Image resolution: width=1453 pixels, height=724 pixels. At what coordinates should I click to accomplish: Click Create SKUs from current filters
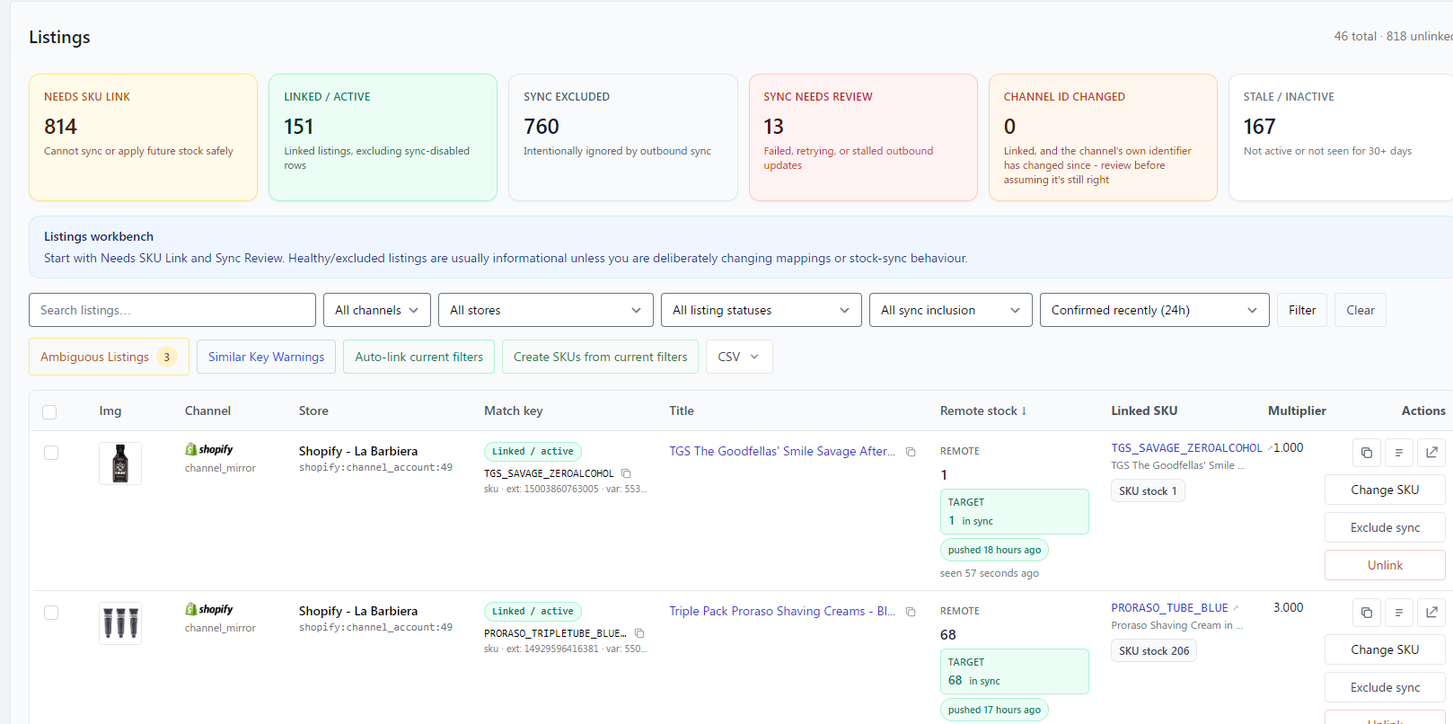point(601,357)
